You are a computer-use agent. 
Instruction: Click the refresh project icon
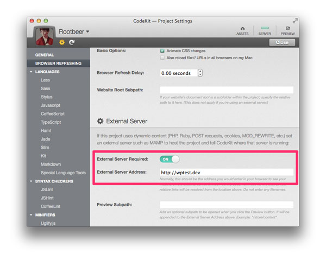click(x=72, y=42)
